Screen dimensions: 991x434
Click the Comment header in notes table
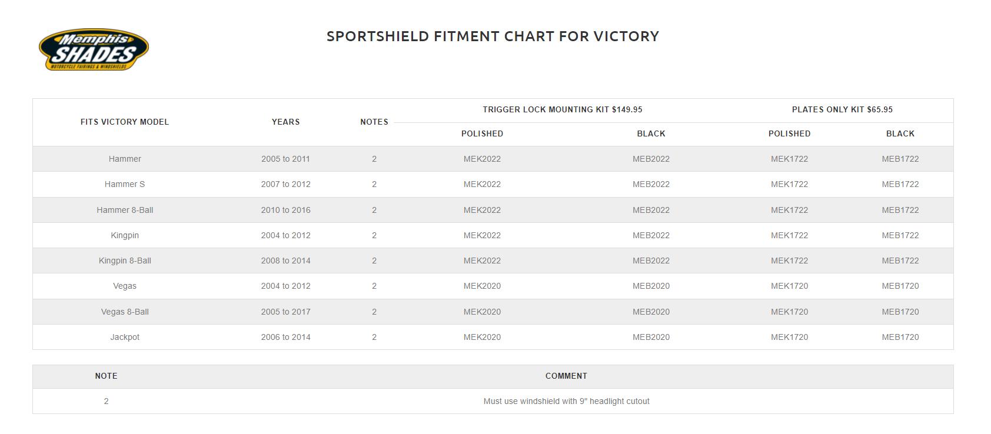[566, 376]
